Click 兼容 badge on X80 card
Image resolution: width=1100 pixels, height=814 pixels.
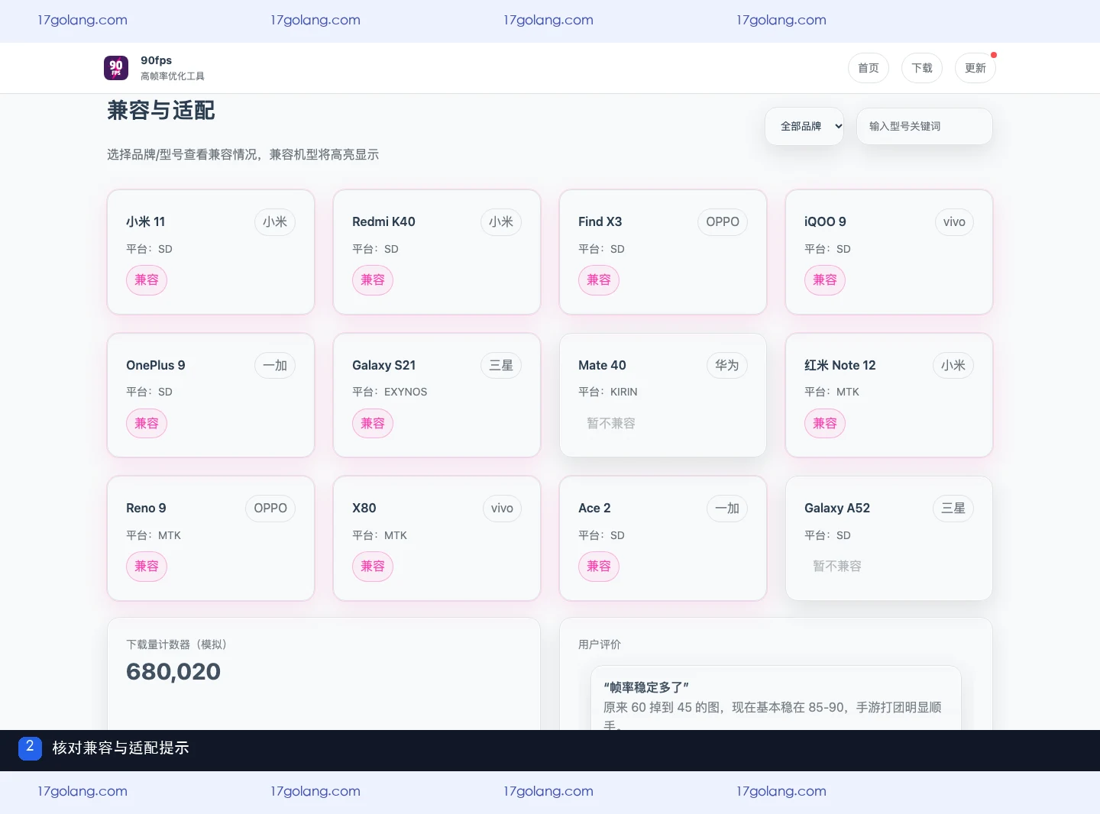(x=373, y=567)
